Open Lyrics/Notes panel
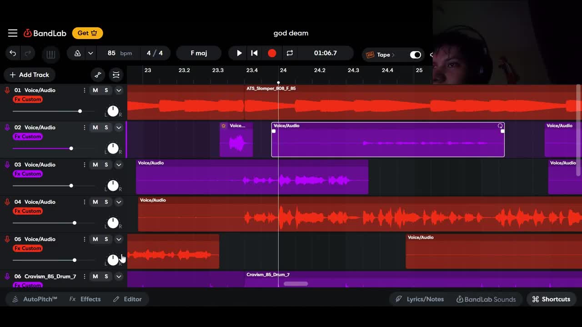 point(419,299)
